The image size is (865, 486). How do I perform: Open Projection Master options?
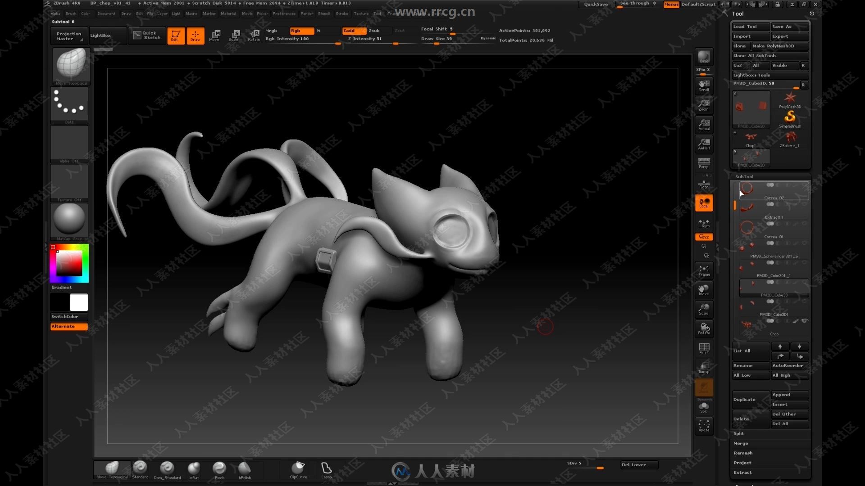click(68, 36)
